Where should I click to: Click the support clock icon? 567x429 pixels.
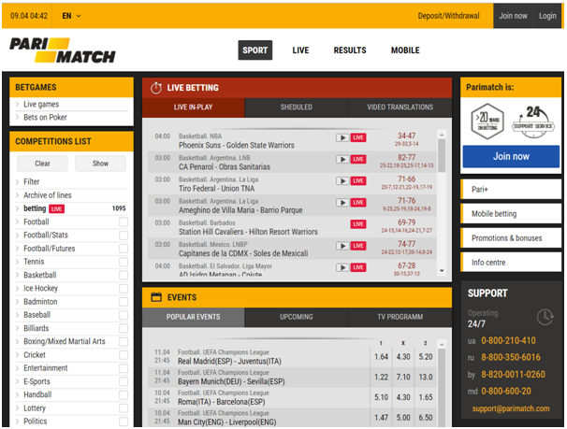point(545,317)
